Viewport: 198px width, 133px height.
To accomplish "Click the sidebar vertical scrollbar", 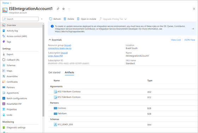I will 43,71.
